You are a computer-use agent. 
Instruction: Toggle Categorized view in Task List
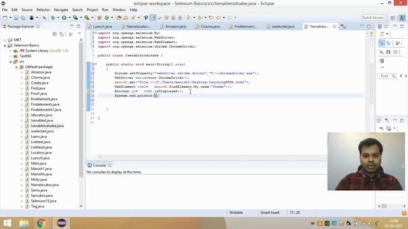coord(381,43)
